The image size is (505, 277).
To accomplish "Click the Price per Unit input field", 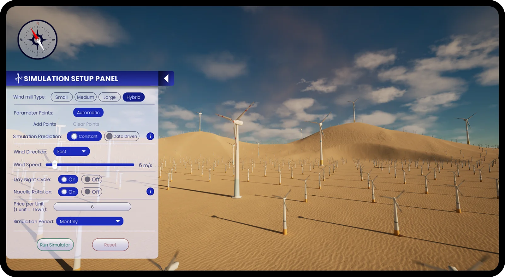I will 92,207.
